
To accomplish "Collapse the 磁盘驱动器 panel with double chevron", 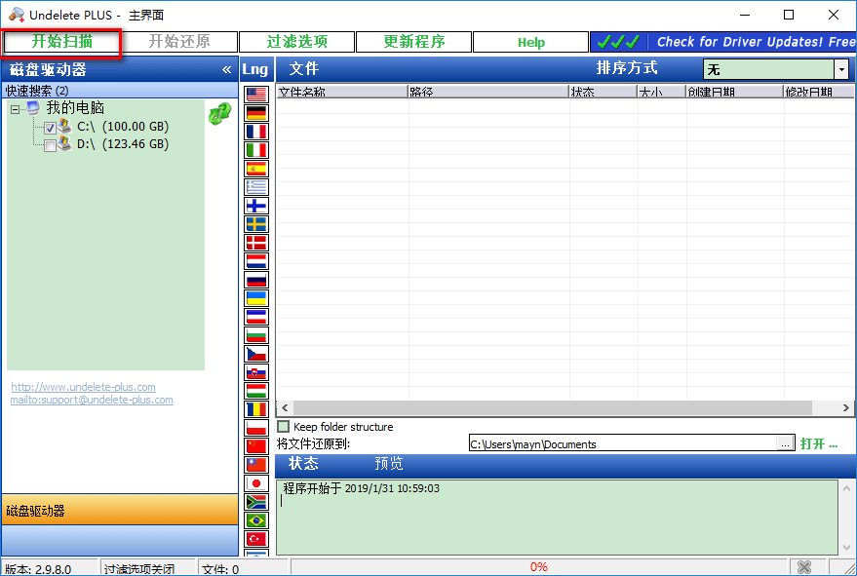I will (227, 70).
